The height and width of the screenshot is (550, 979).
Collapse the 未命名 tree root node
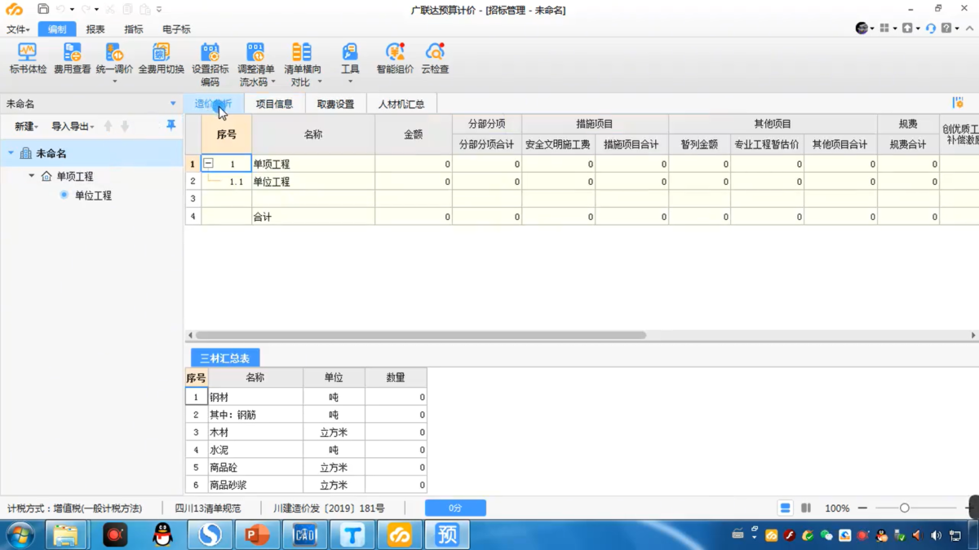pyautogui.click(x=11, y=153)
